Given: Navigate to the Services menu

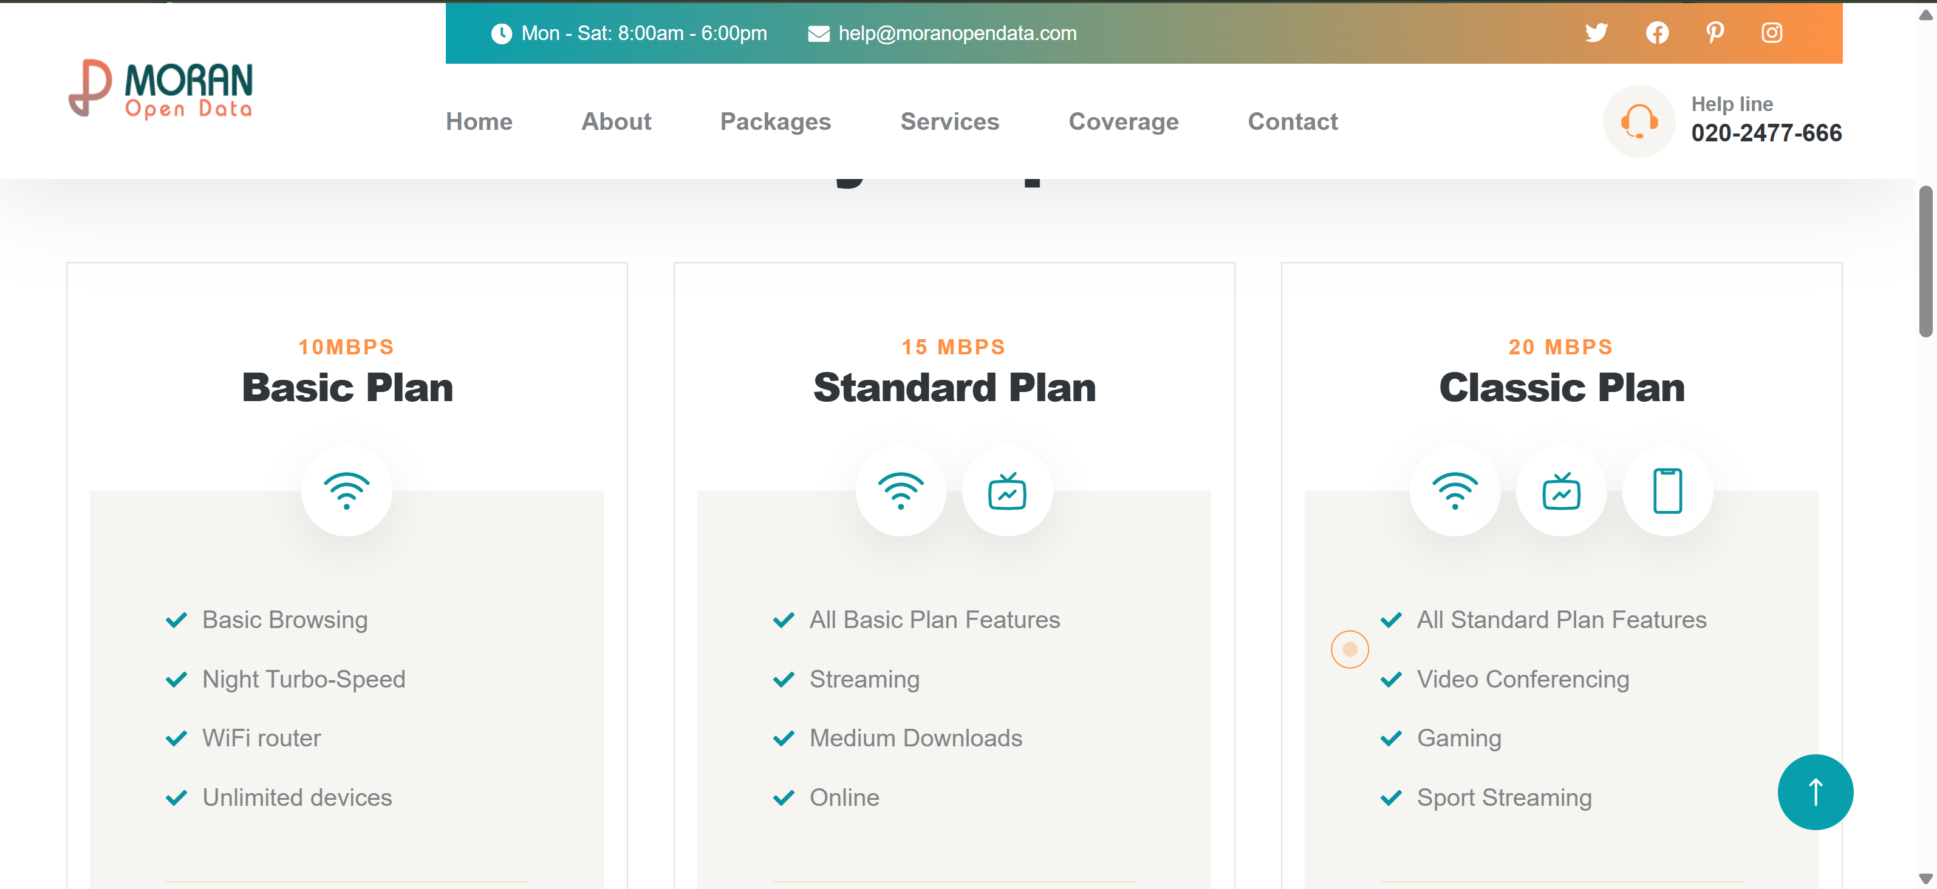Looking at the screenshot, I should click(950, 122).
